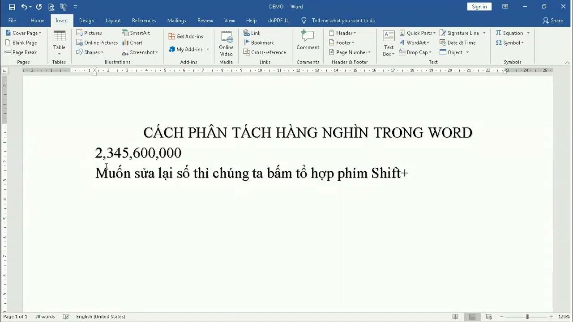
Task: Insert SmartArt graphic
Action: click(x=136, y=33)
